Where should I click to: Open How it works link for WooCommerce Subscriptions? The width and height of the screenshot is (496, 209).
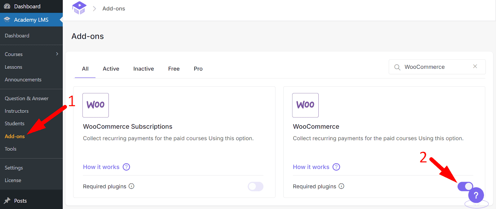click(x=101, y=167)
